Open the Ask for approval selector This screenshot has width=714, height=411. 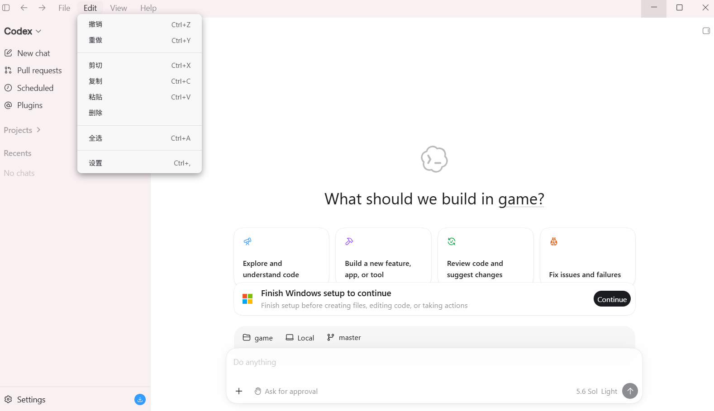pos(286,391)
